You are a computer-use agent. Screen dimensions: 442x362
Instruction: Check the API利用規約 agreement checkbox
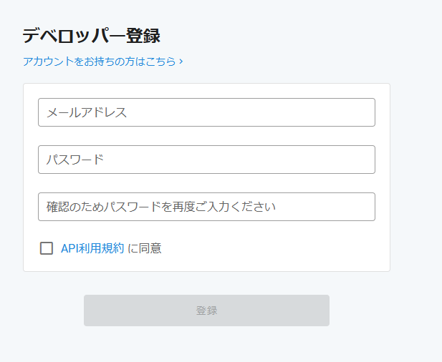pyautogui.click(x=47, y=248)
